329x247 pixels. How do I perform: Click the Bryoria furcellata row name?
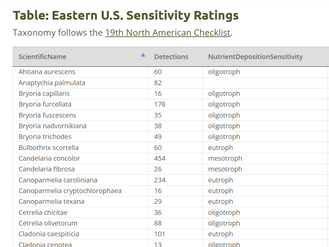point(45,104)
